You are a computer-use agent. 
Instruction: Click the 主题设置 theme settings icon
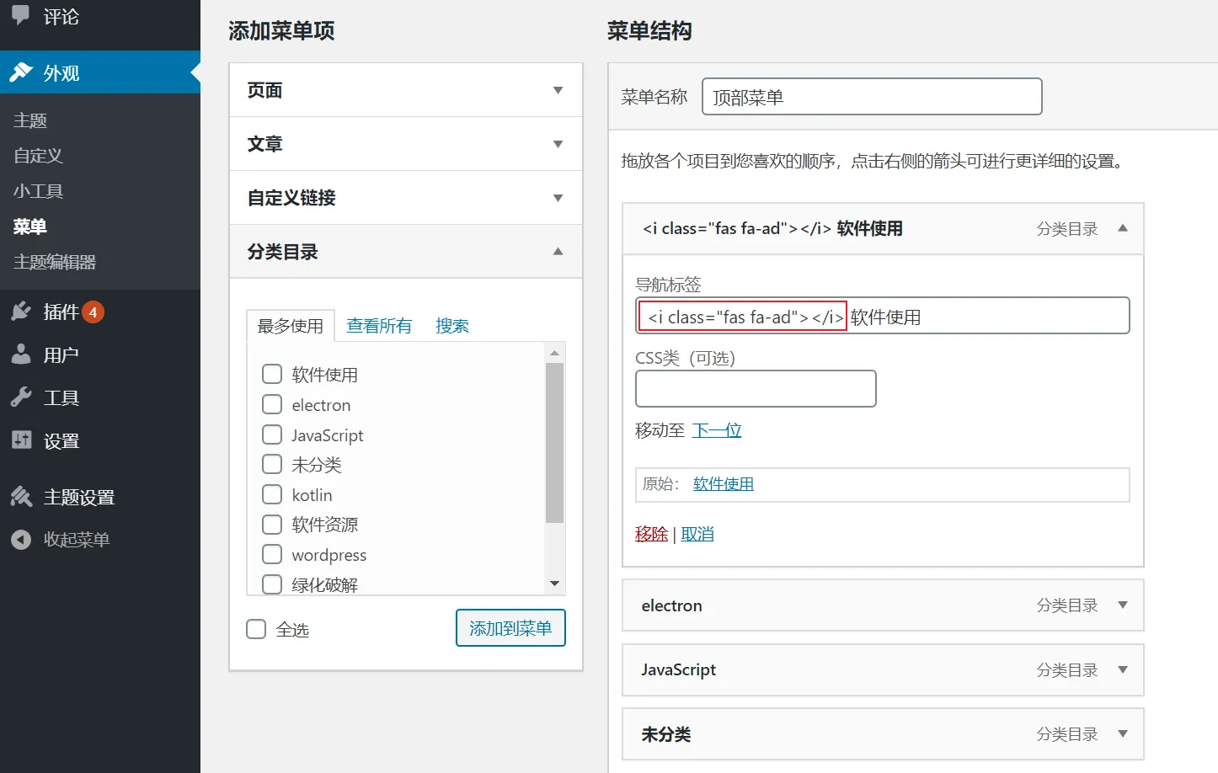point(21,497)
